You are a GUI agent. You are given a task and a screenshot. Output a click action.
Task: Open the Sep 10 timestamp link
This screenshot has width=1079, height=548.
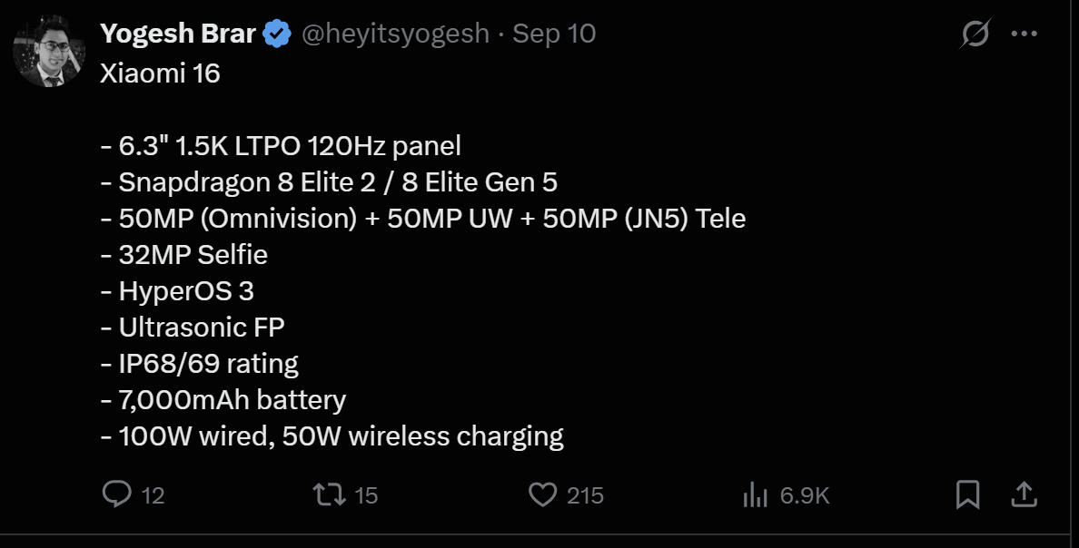point(554,34)
